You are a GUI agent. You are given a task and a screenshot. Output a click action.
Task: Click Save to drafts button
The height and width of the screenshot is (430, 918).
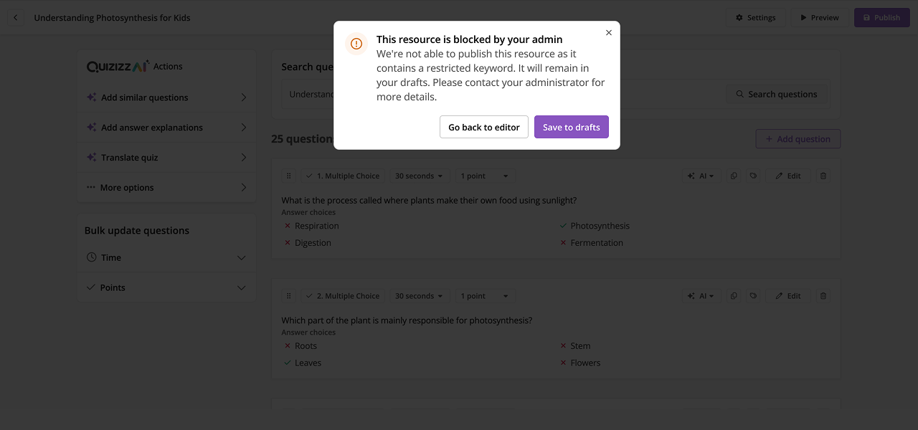[x=572, y=127]
